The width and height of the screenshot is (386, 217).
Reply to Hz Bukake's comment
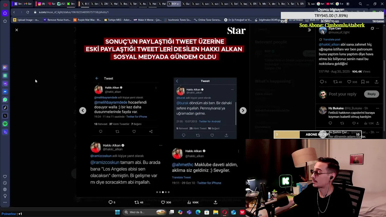(x=330, y=123)
